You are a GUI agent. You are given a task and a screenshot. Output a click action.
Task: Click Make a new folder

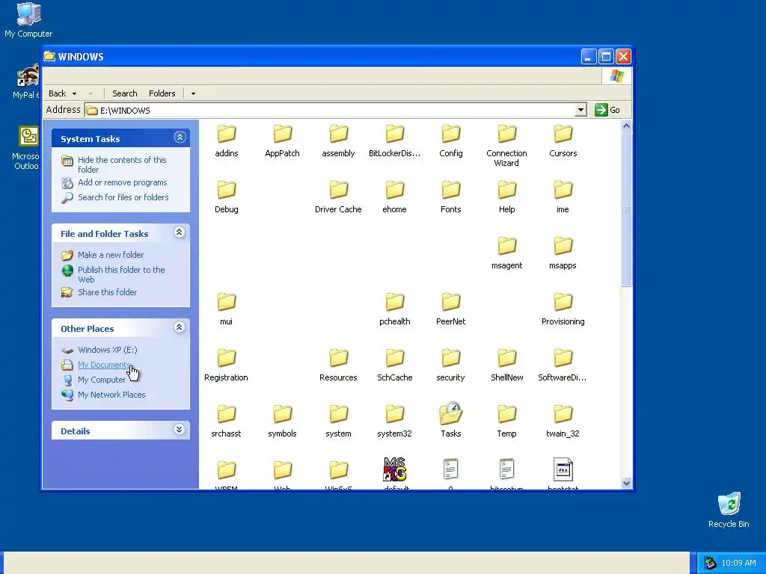tap(111, 255)
